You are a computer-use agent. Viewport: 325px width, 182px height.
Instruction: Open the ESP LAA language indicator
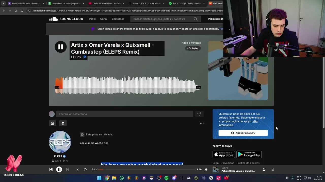[x=299, y=178]
